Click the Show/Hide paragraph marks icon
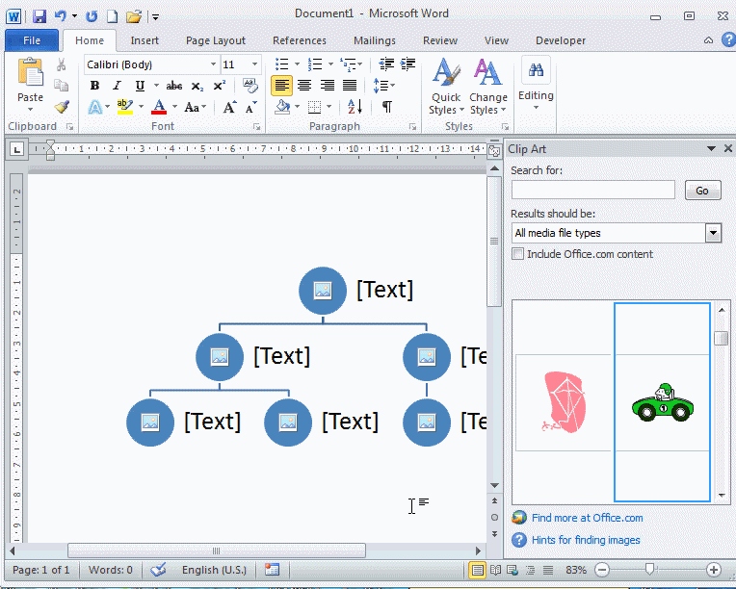Screen dimensions: 736x589 coord(386,107)
